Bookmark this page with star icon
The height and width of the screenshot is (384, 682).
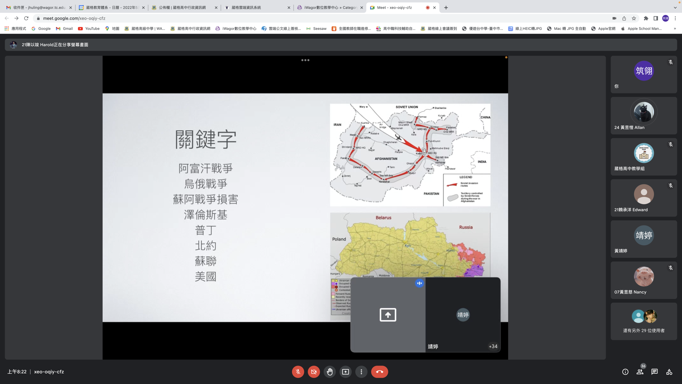pyautogui.click(x=634, y=18)
